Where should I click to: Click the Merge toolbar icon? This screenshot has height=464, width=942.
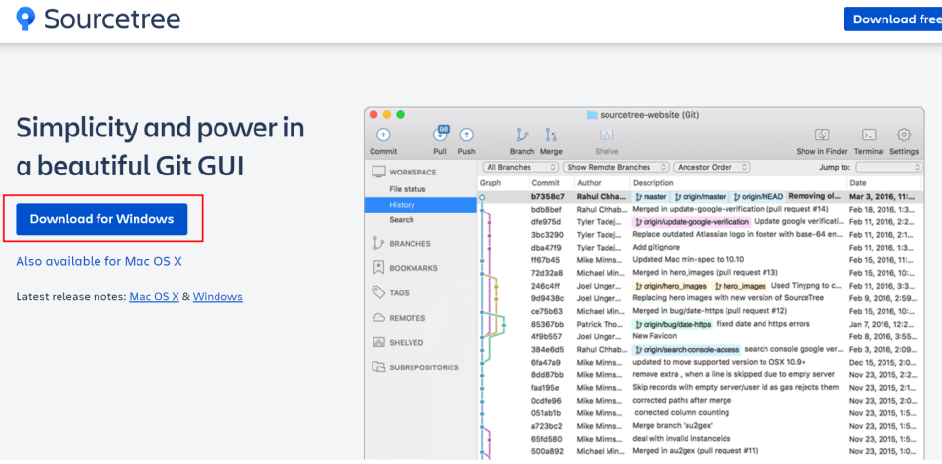click(551, 135)
